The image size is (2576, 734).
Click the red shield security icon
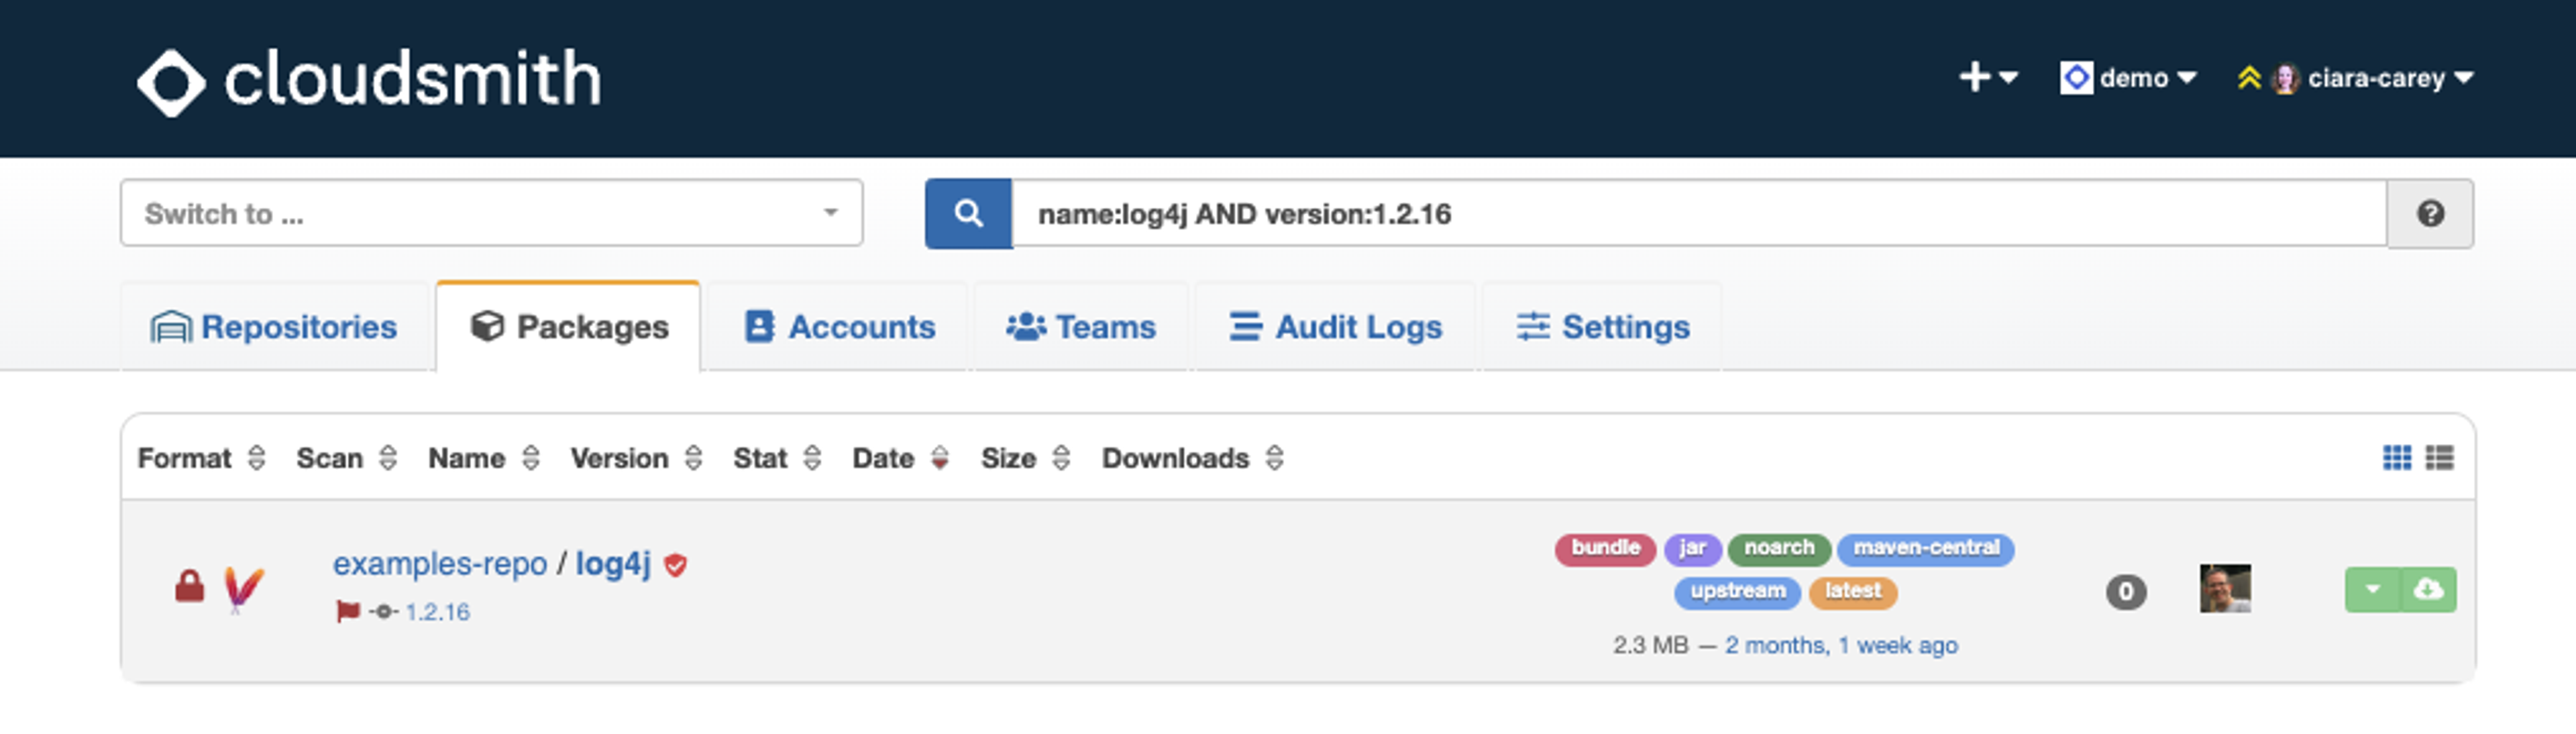coord(676,566)
